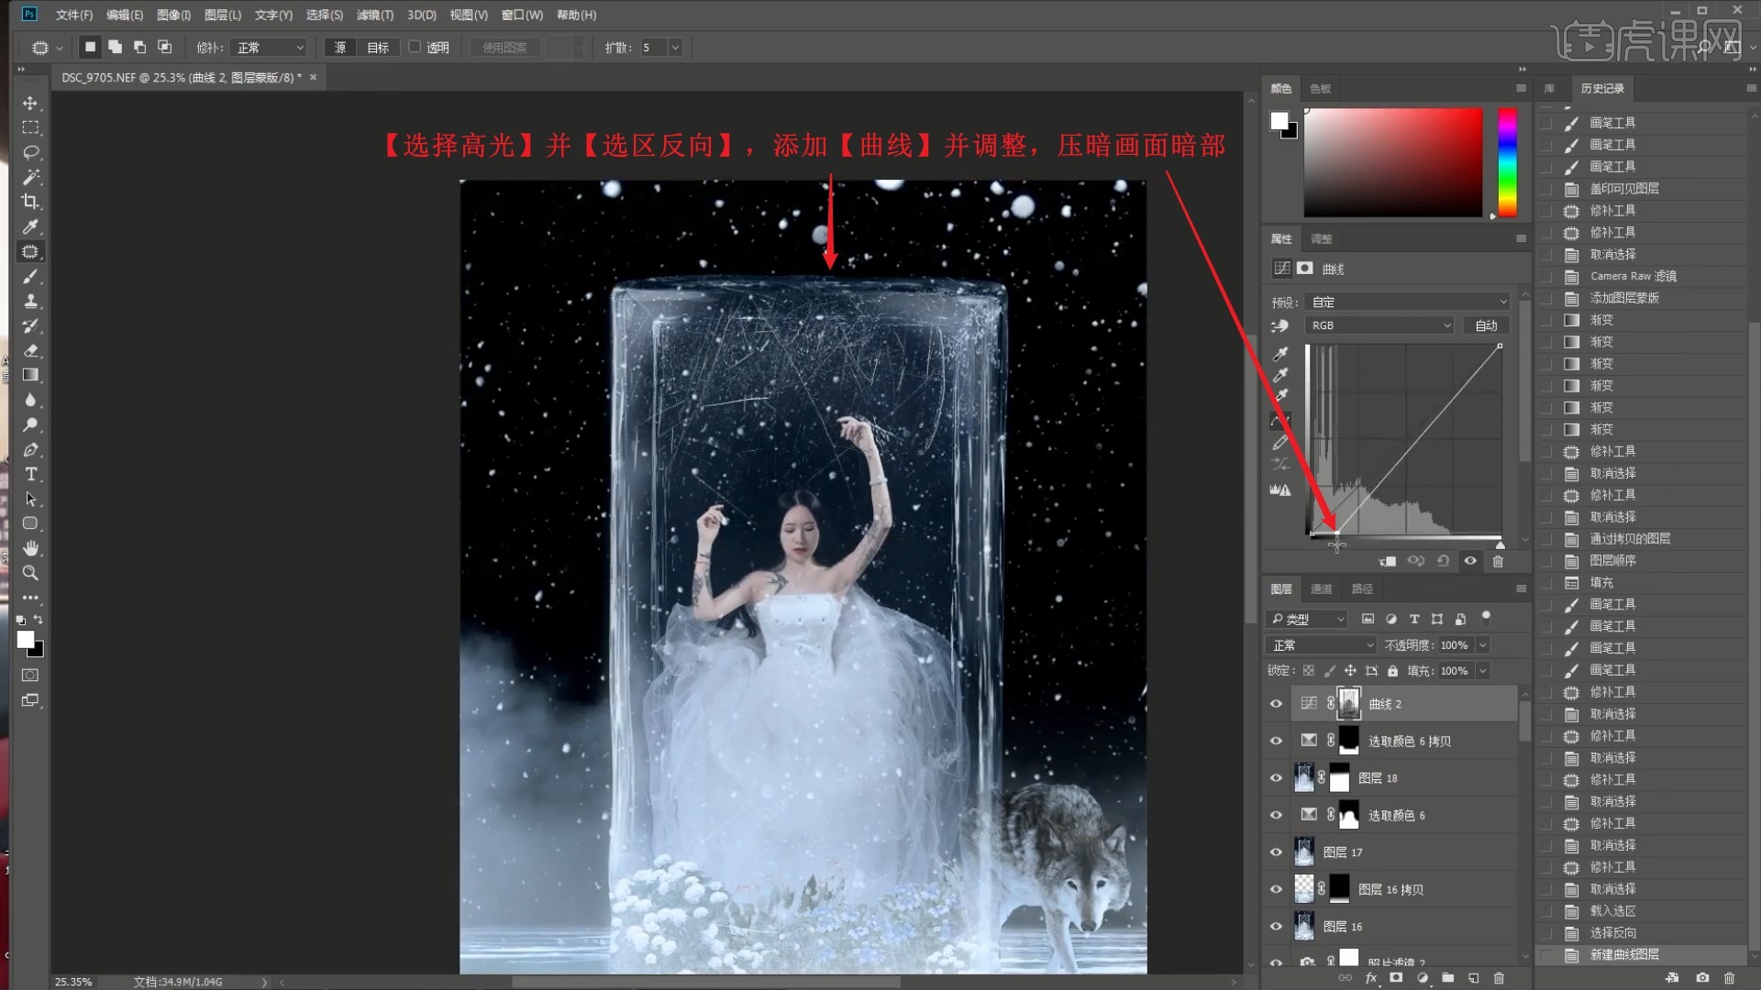Viewport: 1761px width, 990px height.
Task: Click the rainbow hue slider strip
Action: 1507,161
